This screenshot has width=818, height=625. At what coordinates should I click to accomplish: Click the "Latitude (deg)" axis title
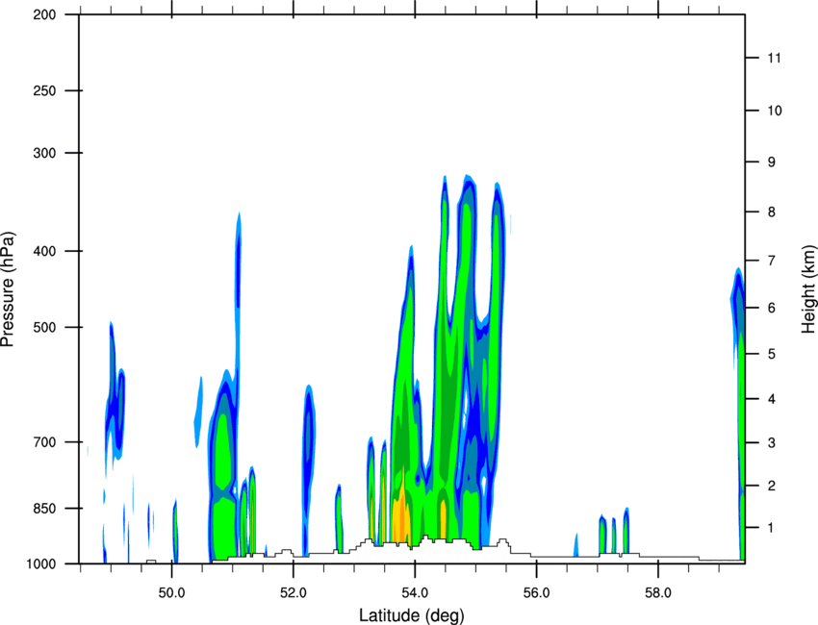(411, 615)
